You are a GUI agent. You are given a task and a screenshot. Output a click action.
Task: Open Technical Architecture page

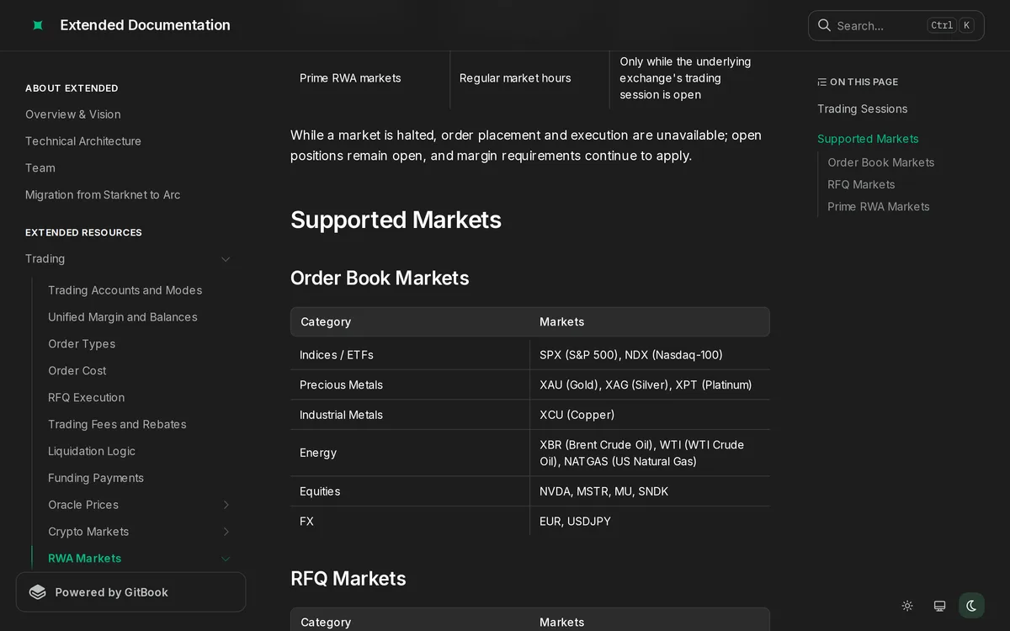83,141
